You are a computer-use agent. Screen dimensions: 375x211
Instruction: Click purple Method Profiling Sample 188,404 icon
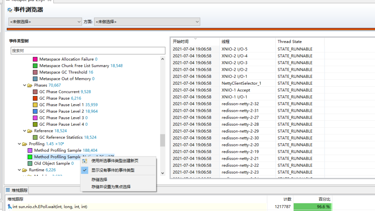coord(30,150)
